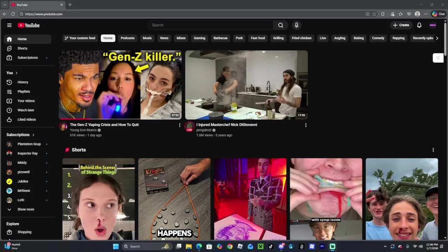
Task: Open MrBeast channel
Action: click(x=28, y=191)
